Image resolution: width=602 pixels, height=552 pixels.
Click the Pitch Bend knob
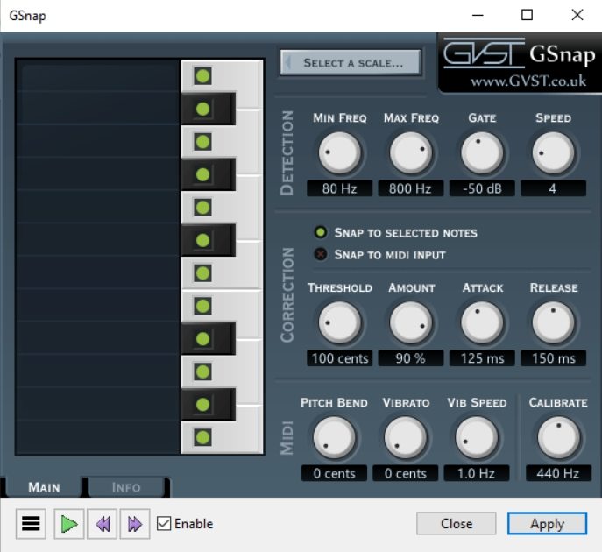coord(334,437)
